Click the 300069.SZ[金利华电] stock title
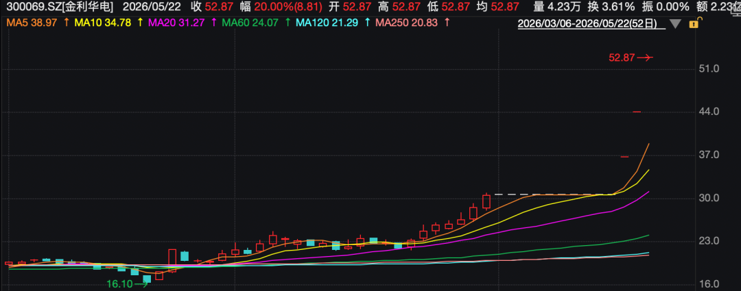The image size is (741, 291). click(60, 7)
